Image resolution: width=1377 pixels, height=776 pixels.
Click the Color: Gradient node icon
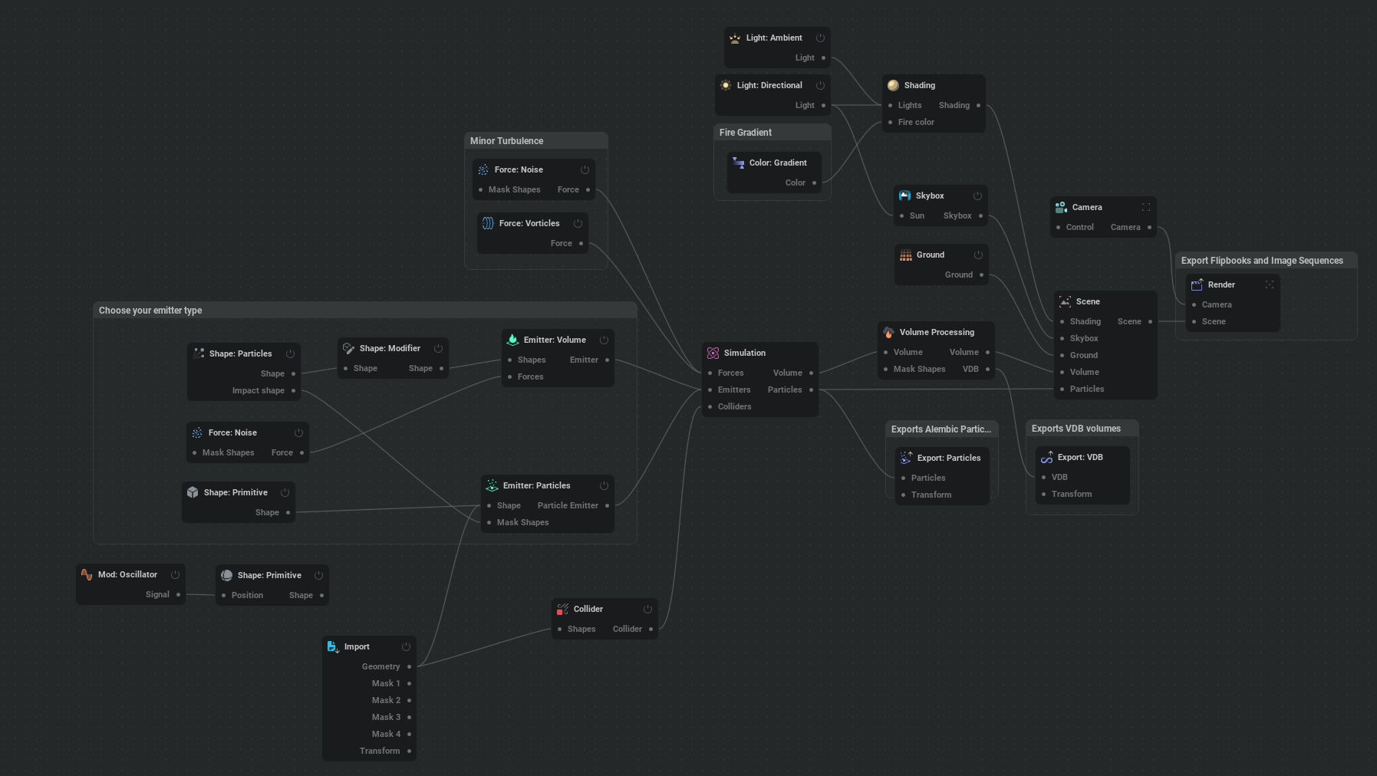(738, 163)
